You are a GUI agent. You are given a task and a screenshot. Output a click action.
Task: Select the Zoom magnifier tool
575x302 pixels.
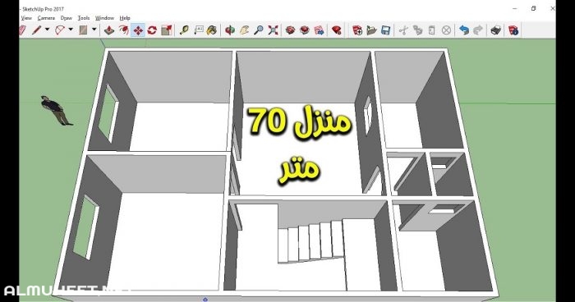[x=259, y=30]
